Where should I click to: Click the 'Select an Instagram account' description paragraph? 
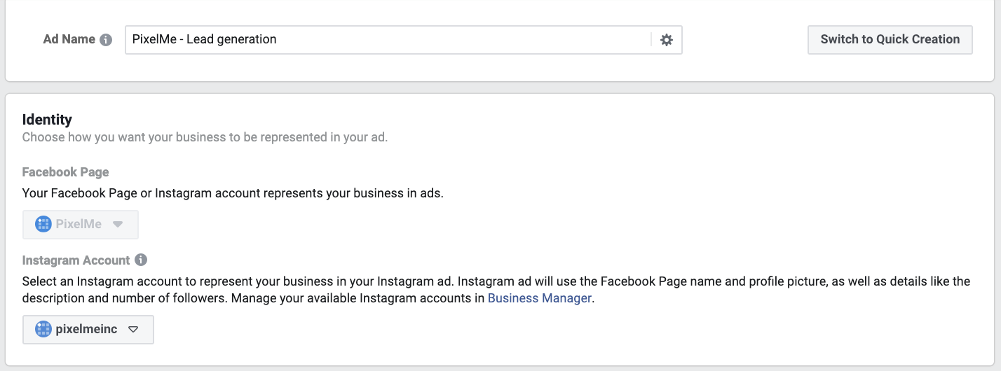pos(496,290)
